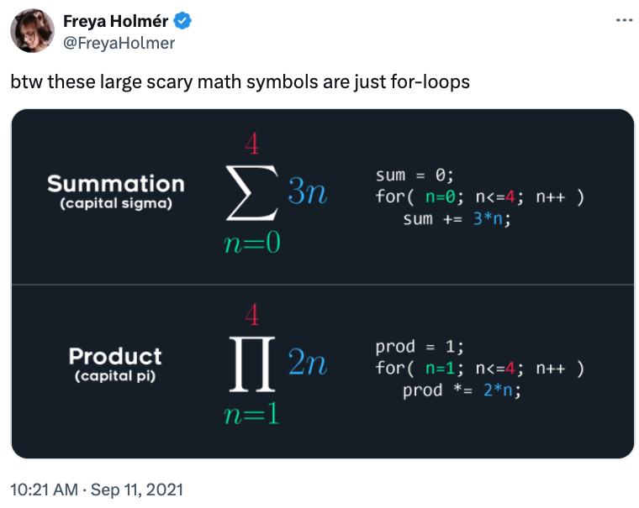Open the Freya Holmér display name link
The width and height of the screenshot is (639, 508).
tap(115, 22)
